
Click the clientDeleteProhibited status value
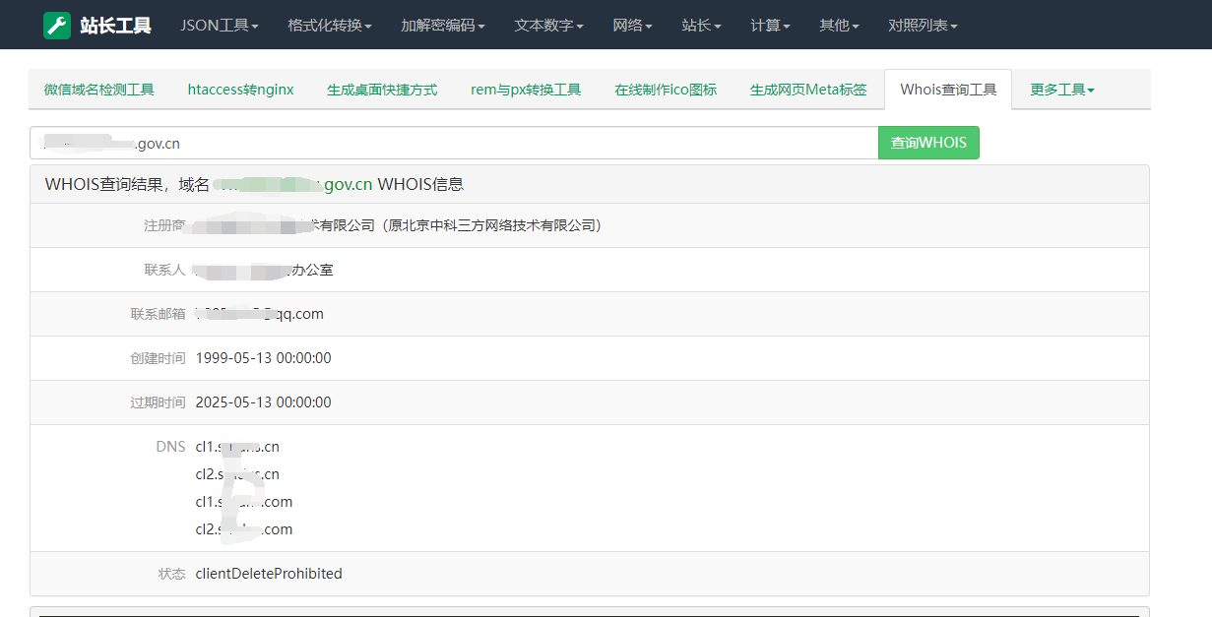[x=269, y=574]
